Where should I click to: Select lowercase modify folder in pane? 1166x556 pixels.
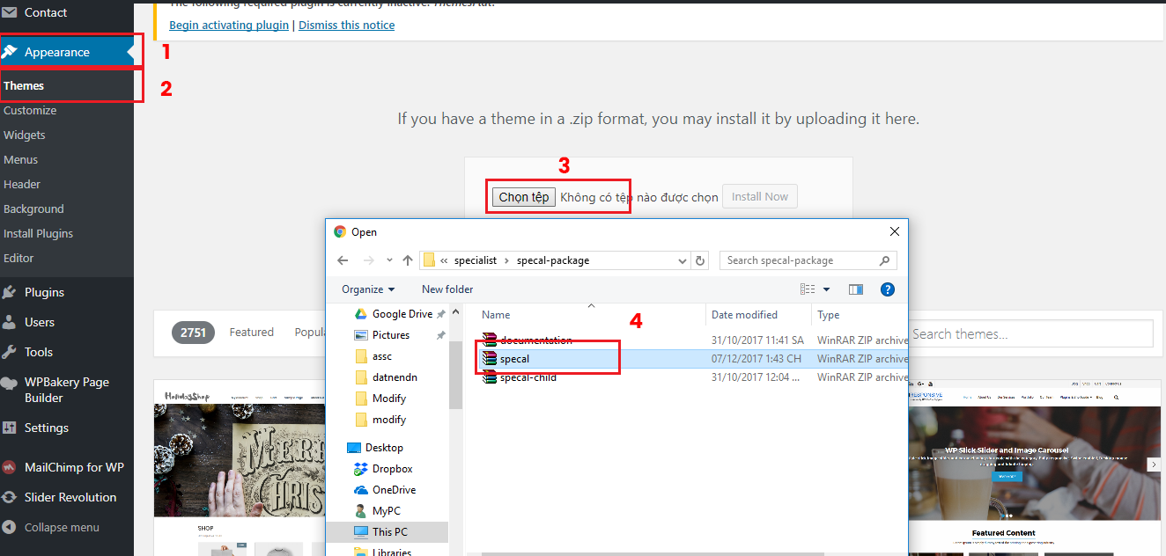380,420
